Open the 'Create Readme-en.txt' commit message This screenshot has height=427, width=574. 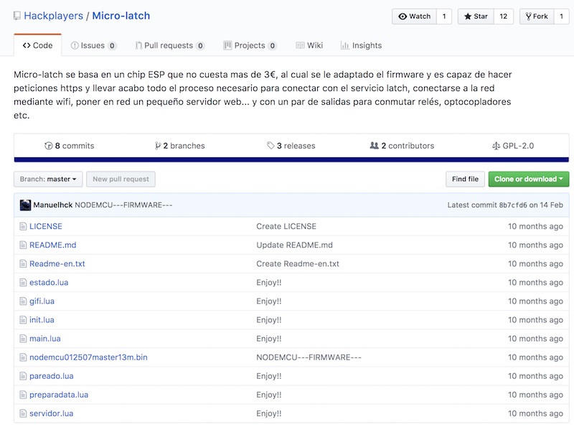click(x=298, y=263)
